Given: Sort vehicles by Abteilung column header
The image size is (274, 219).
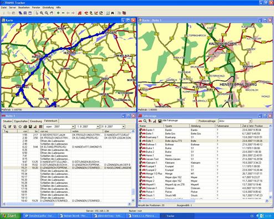Looking at the screenshot, I should [x=202, y=126].
